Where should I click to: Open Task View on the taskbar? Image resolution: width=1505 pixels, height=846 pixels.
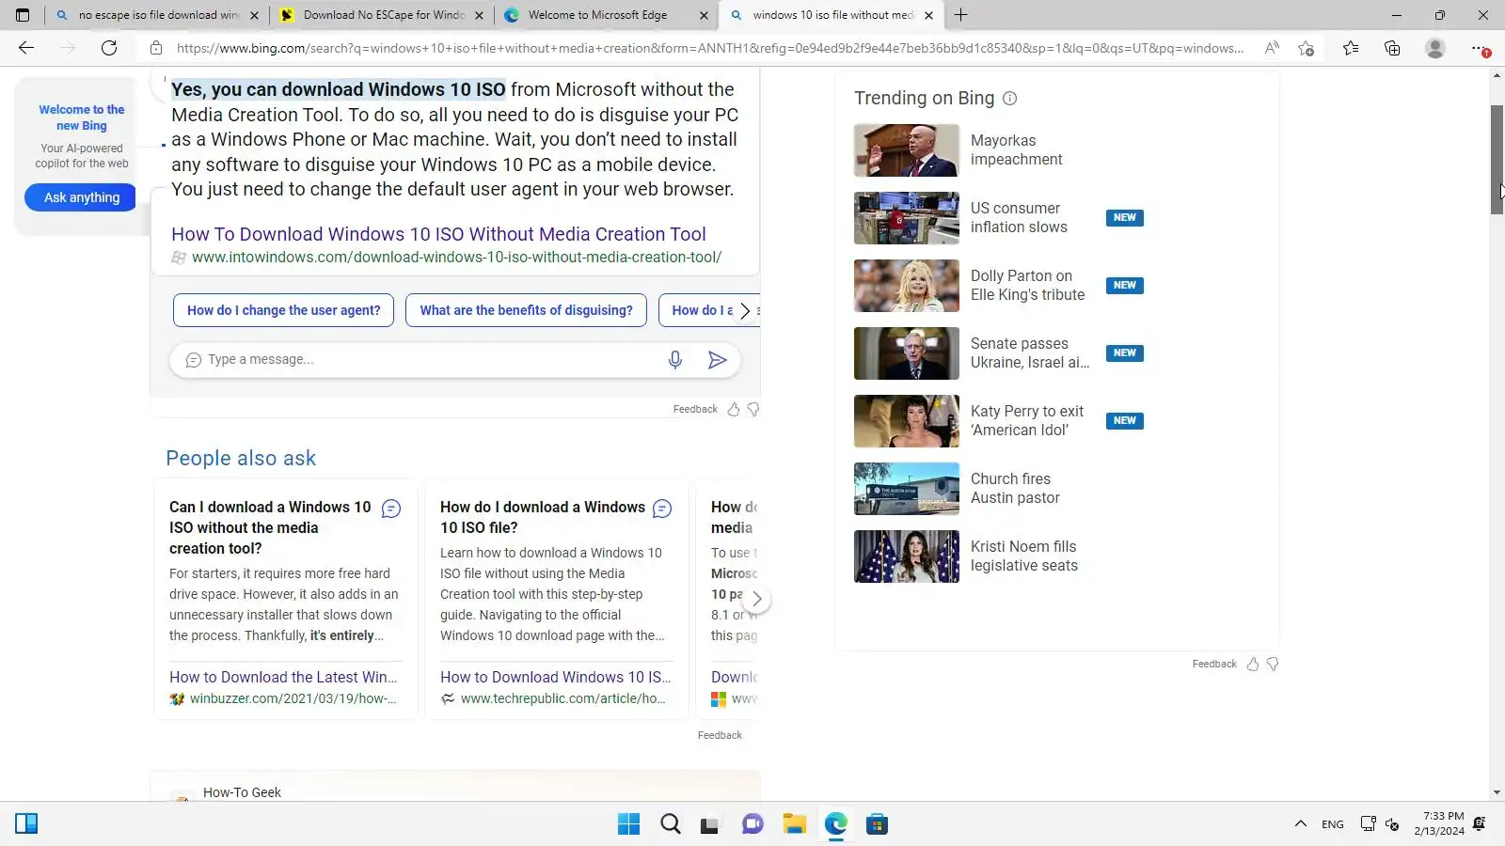pyautogui.click(x=710, y=824)
